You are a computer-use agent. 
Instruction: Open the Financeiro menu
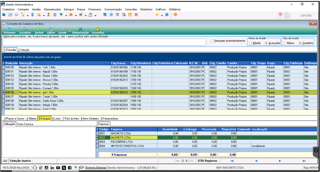pos(95,9)
